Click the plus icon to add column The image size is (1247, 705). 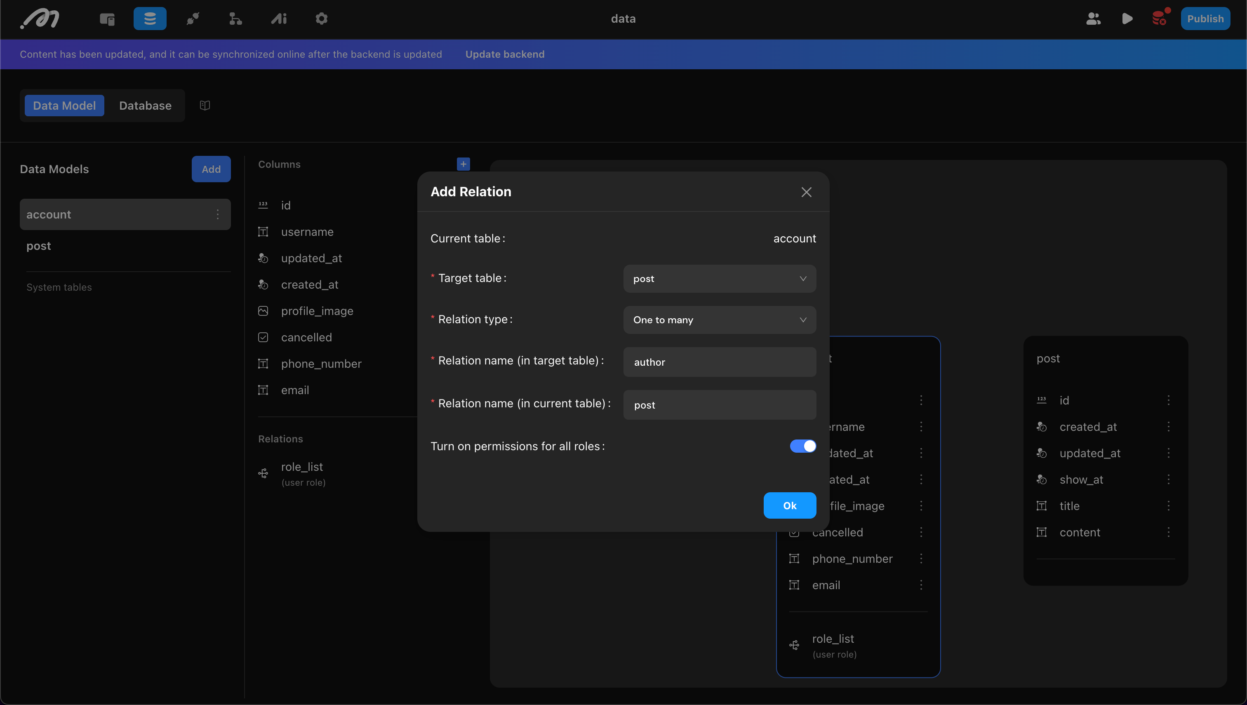coord(464,164)
